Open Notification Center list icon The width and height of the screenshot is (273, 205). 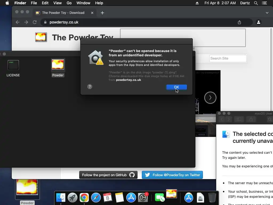(264, 3)
